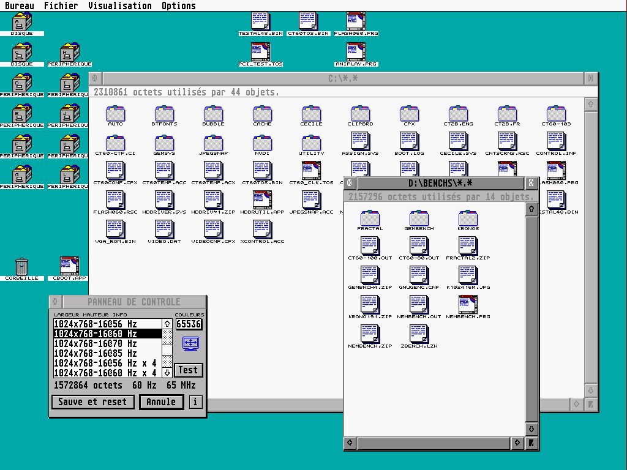This screenshot has height=470, width=627.
Task: Open the CORBEILLE trash icon
Action: click(21, 266)
